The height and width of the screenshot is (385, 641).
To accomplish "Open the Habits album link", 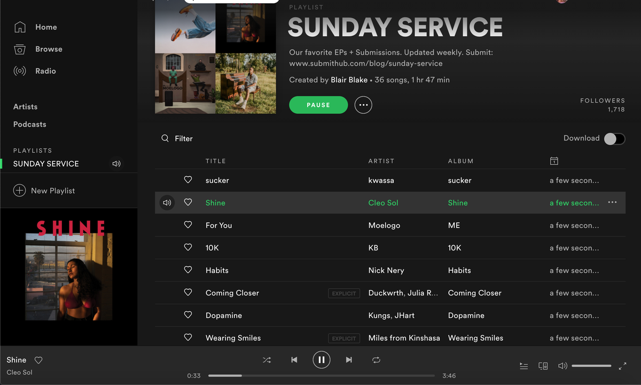I will 459,270.
